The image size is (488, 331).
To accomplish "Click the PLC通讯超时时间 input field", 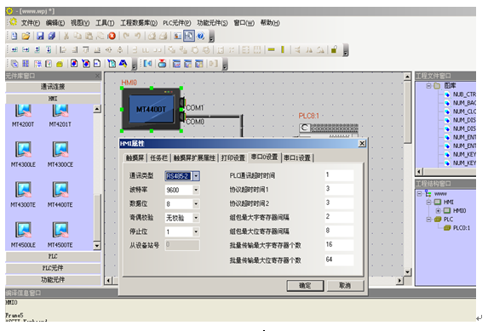I will [339, 175].
